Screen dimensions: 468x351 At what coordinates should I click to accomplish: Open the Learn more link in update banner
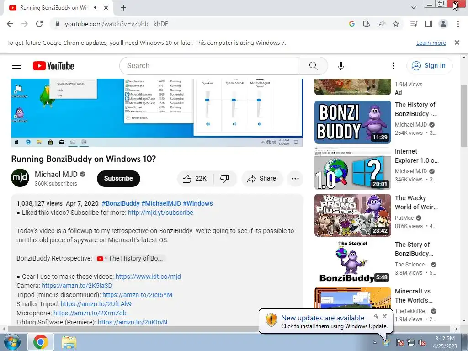pos(431,43)
